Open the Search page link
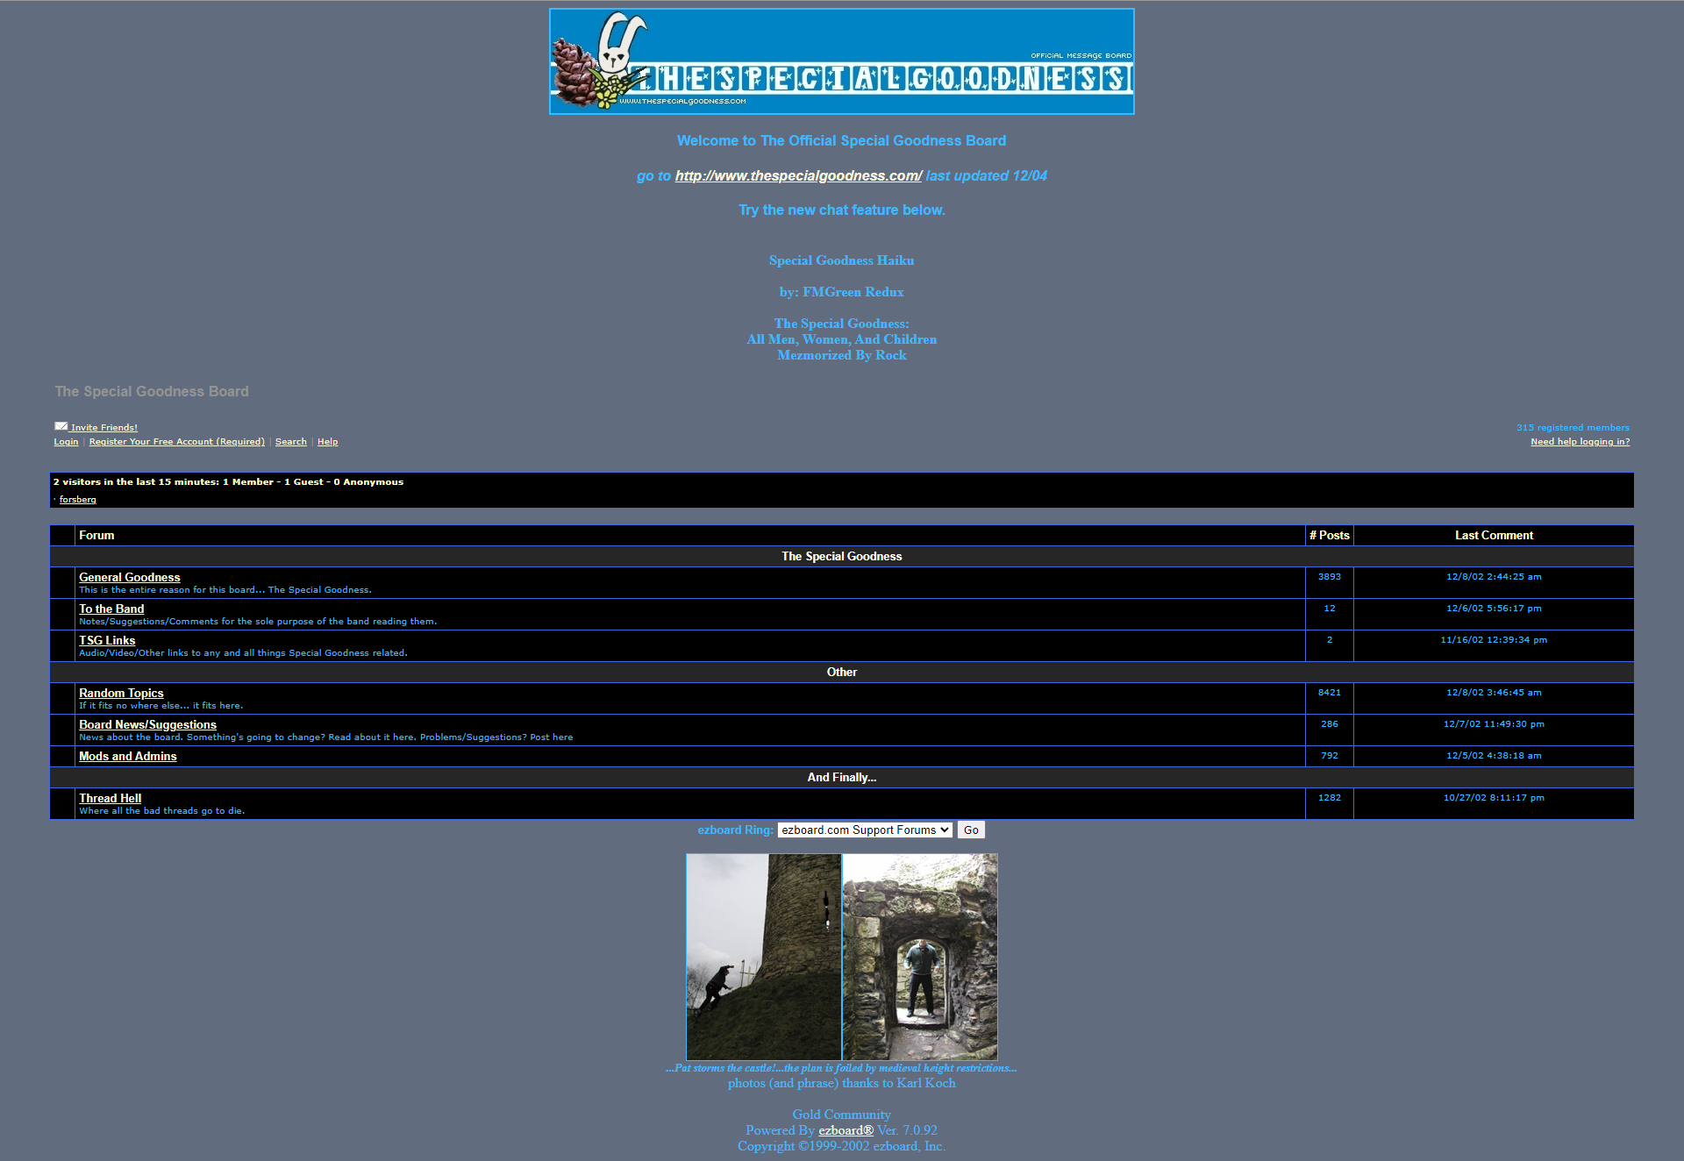The height and width of the screenshot is (1161, 1684). pyautogui.click(x=290, y=442)
